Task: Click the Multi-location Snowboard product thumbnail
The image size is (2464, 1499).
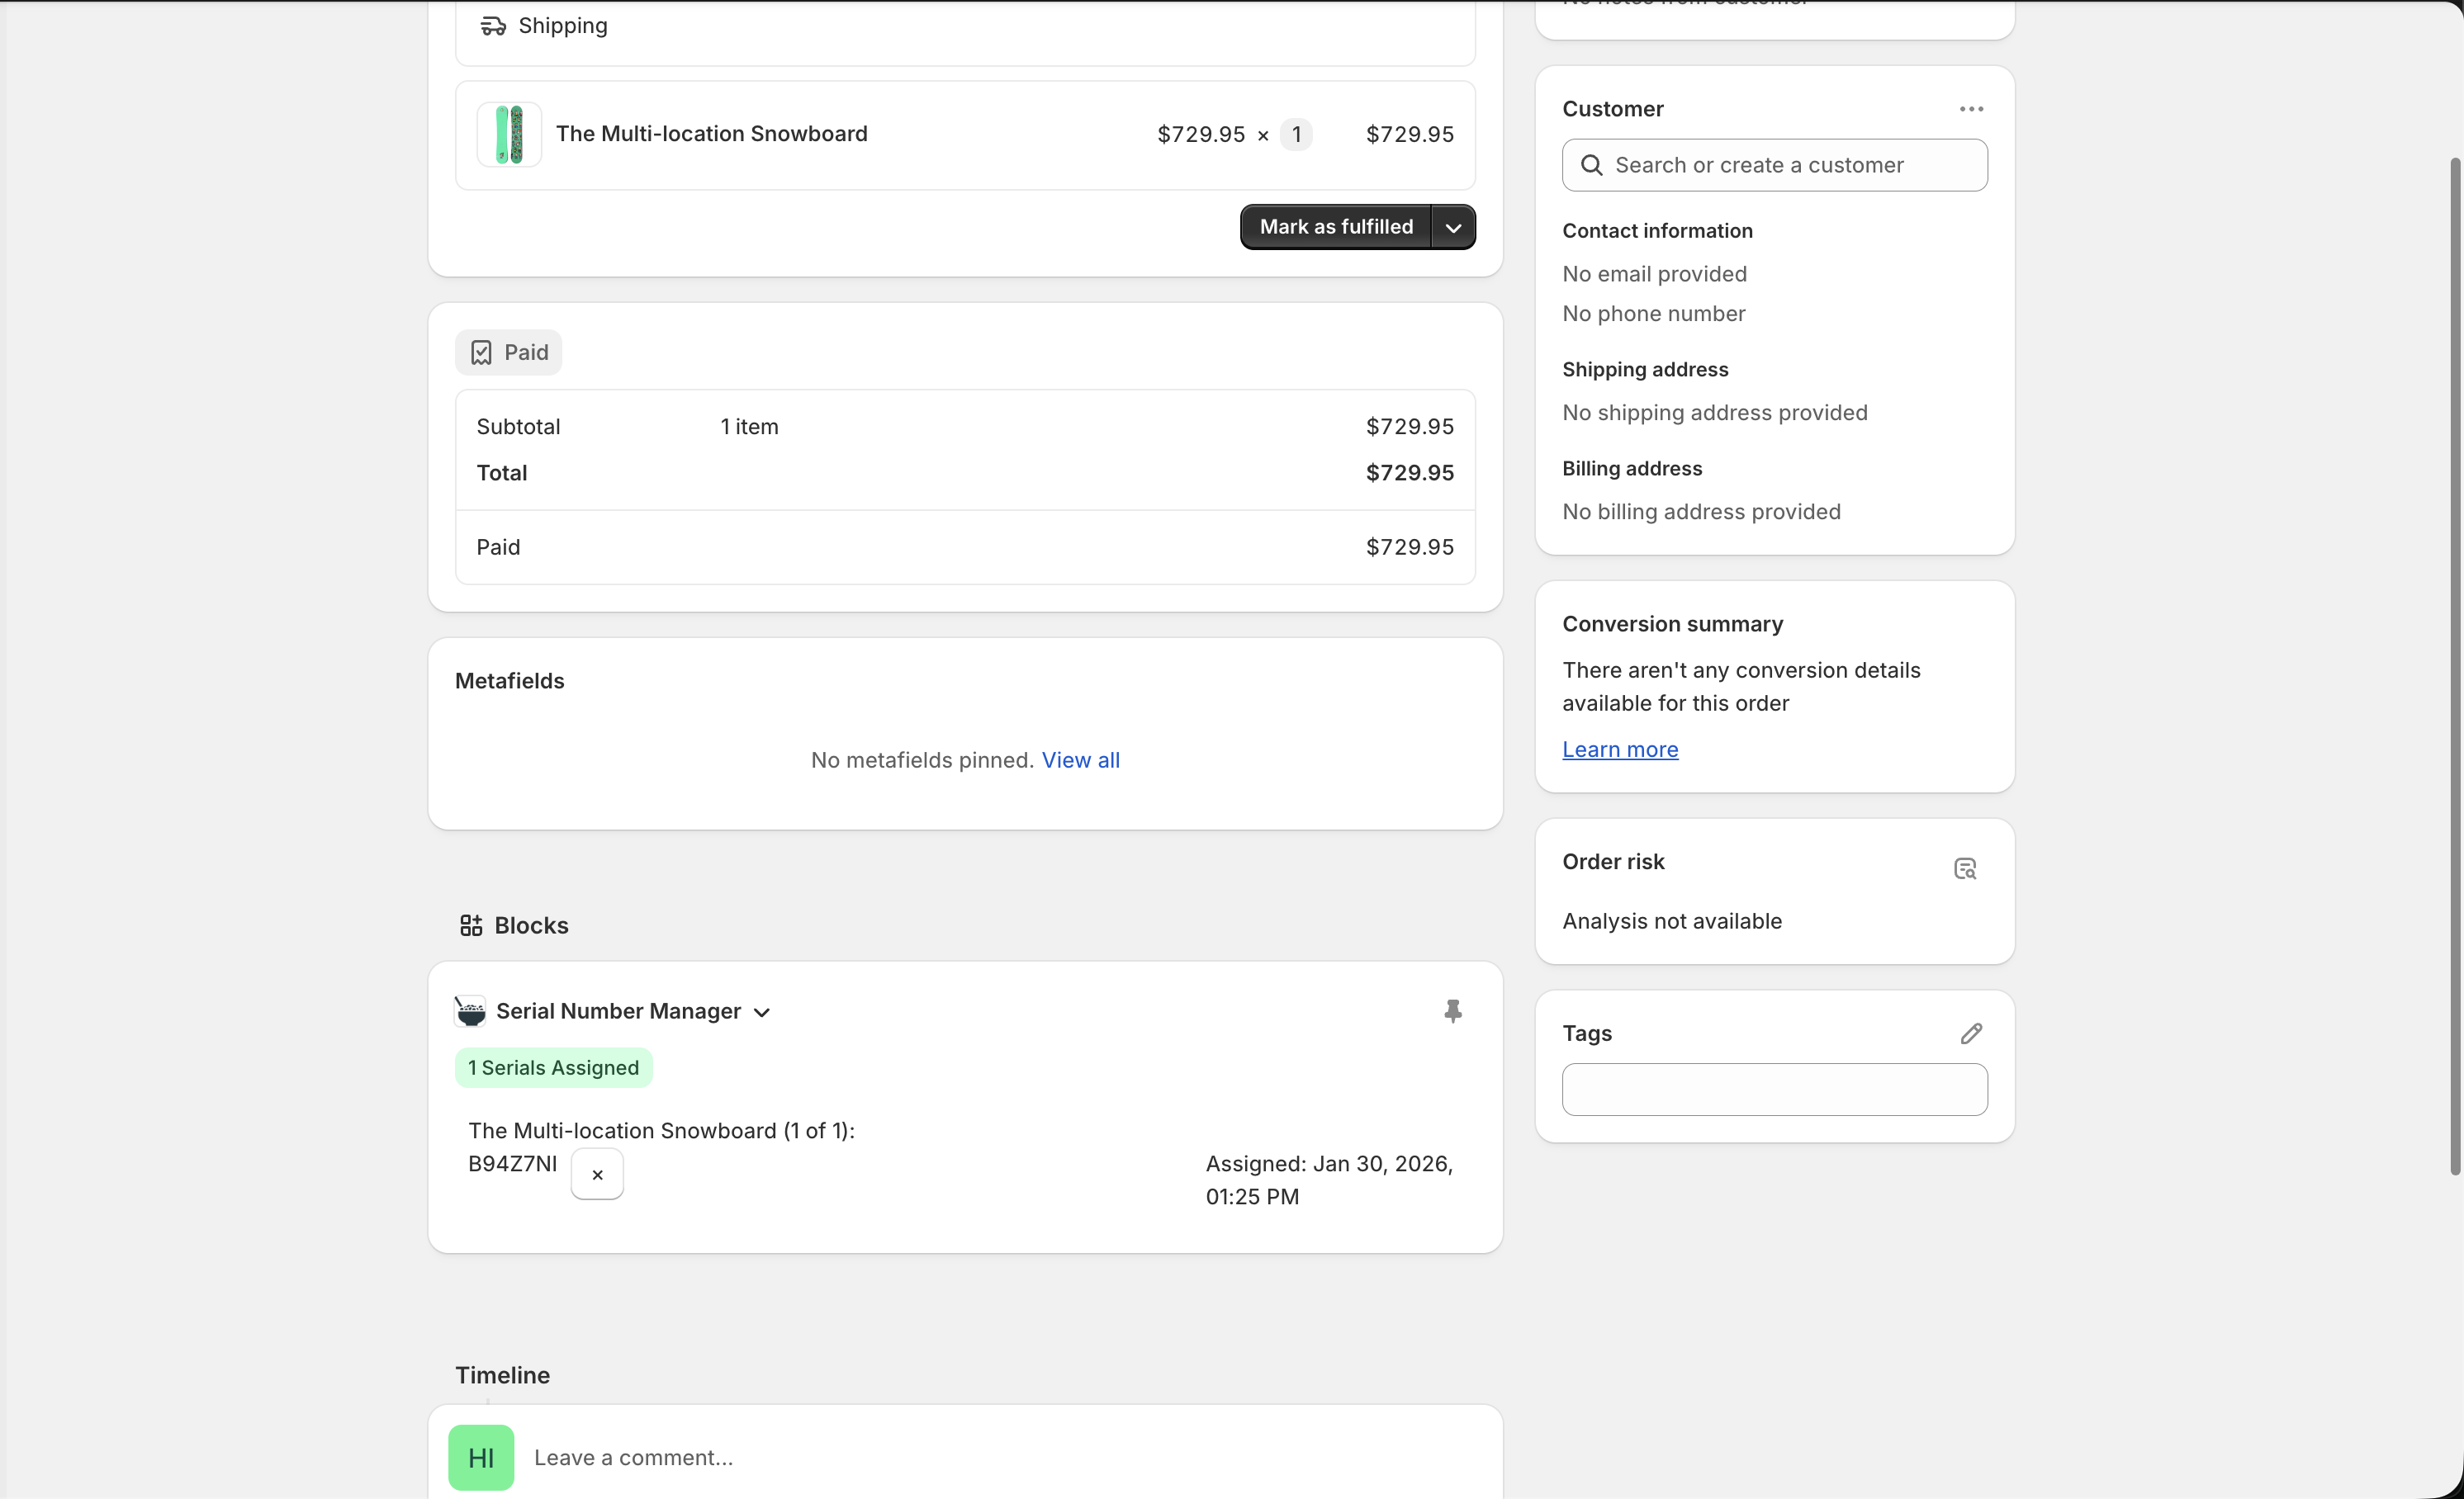Action: 508,134
